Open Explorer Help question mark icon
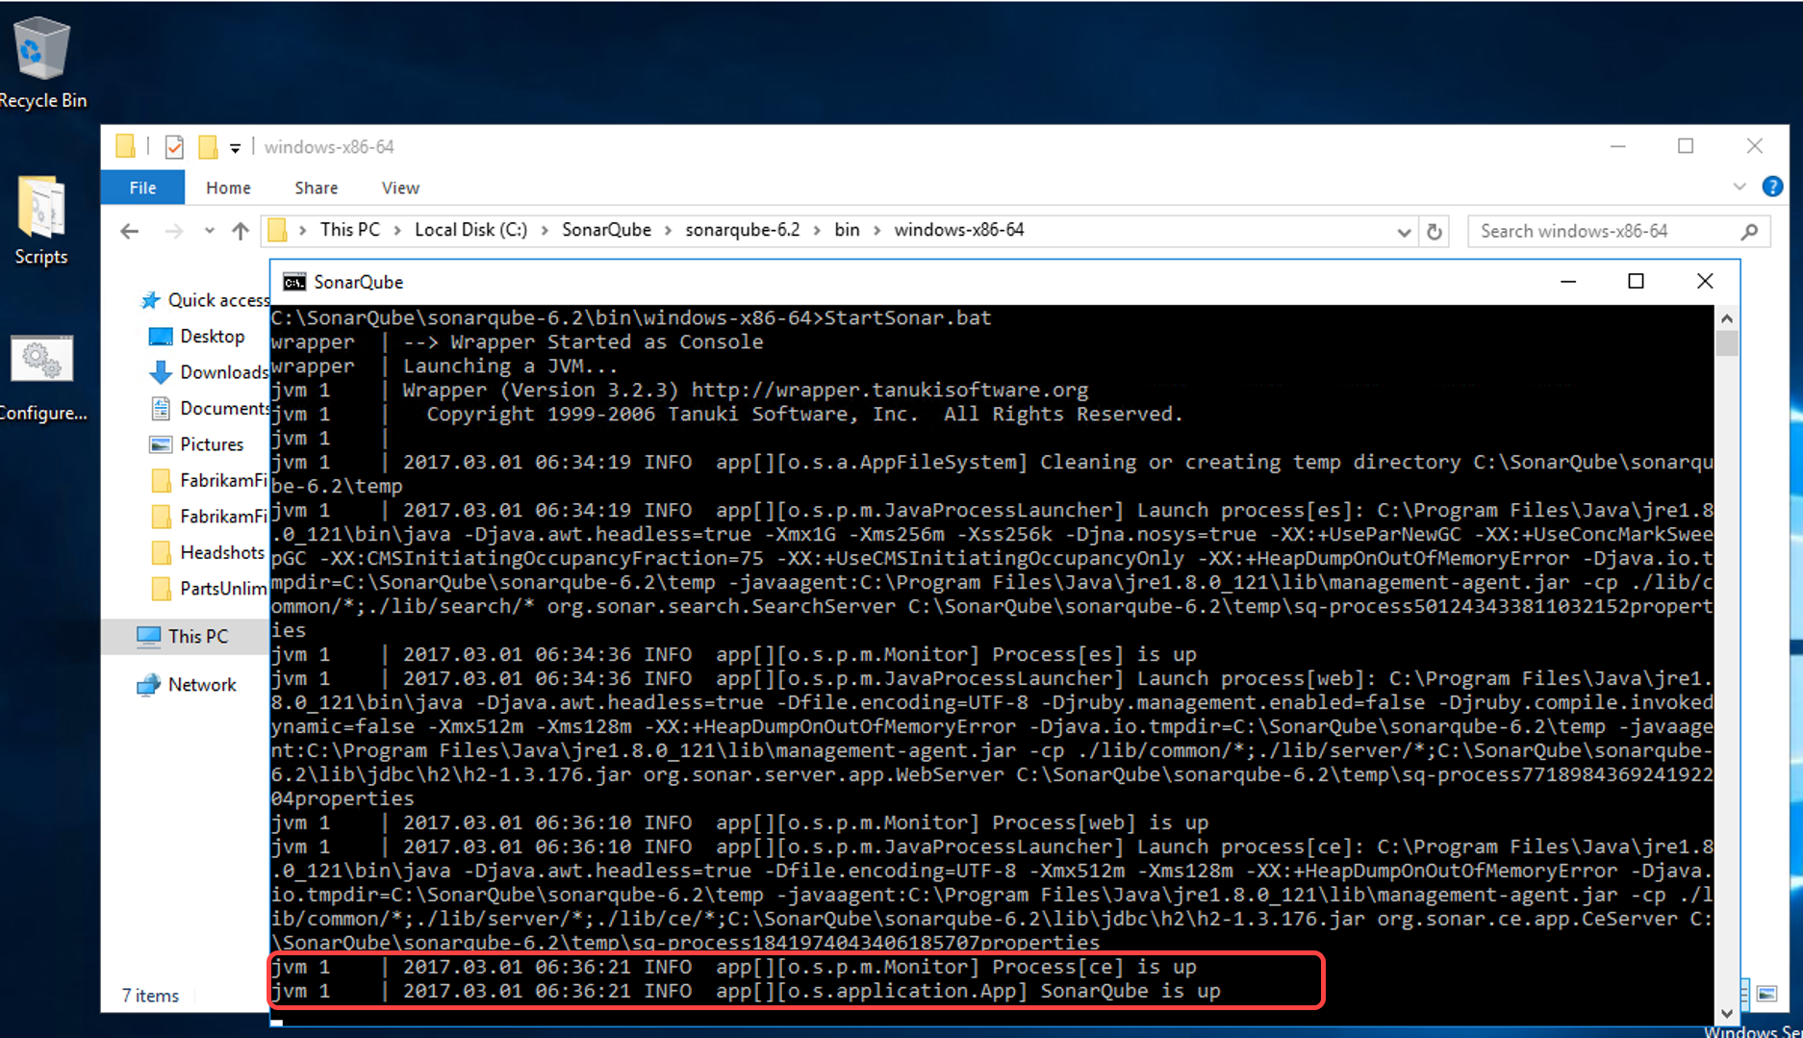This screenshot has height=1038, width=1803. [1772, 187]
